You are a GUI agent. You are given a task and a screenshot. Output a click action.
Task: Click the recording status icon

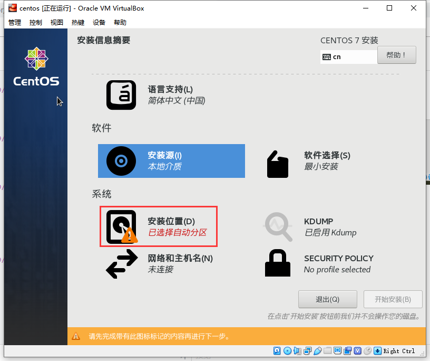coord(347,351)
